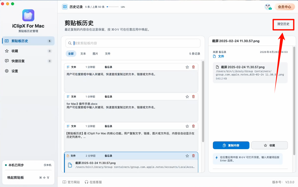
Task: Open the 官方网站 link
Action: [x=71, y=182]
